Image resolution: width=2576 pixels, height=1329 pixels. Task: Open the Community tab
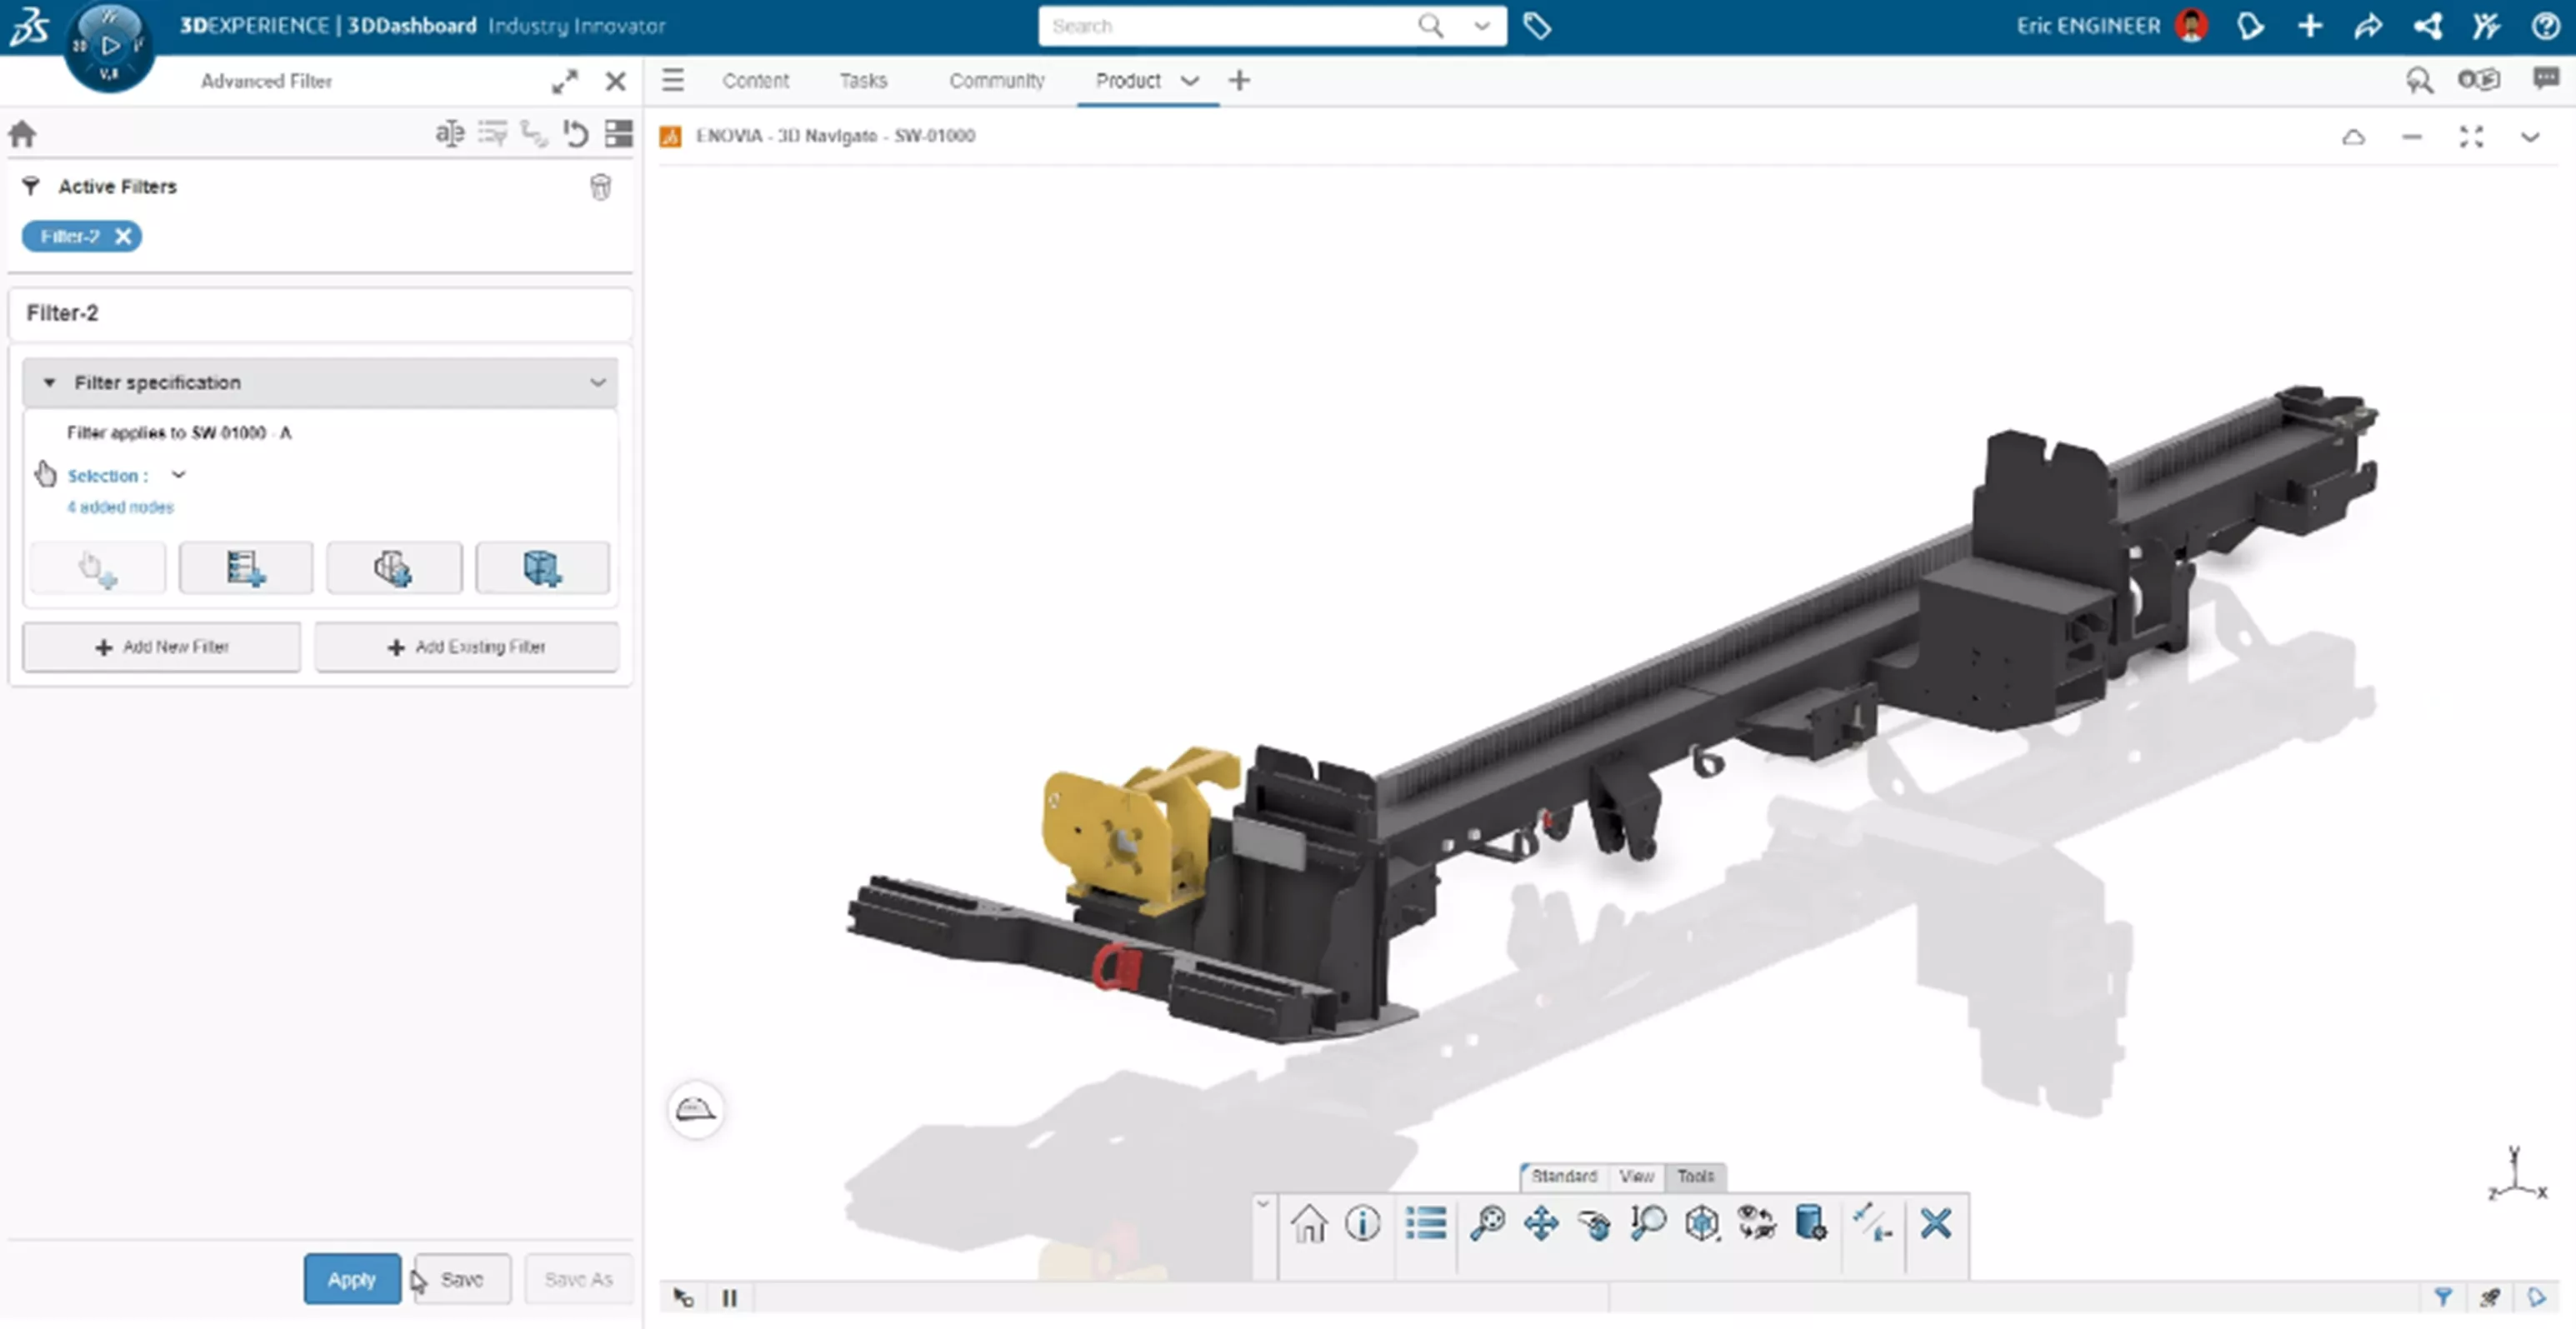click(996, 81)
